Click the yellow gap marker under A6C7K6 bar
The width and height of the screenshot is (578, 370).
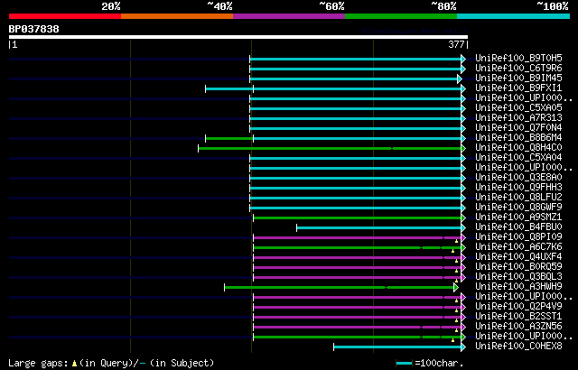(x=452, y=251)
